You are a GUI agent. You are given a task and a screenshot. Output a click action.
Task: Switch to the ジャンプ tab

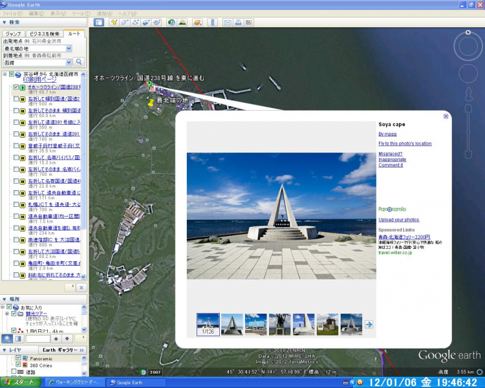coord(14,34)
